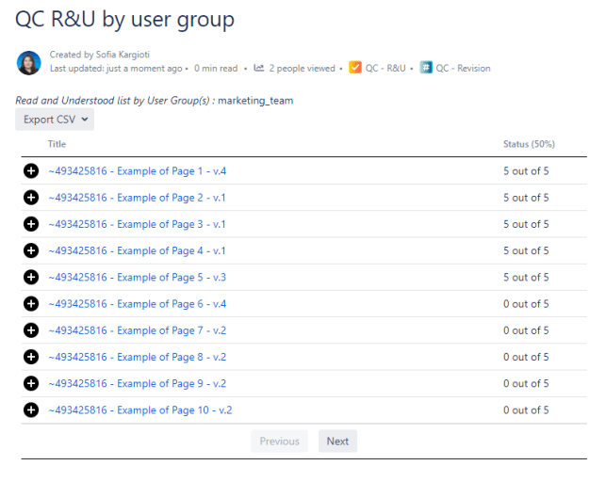This screenshot has width=606, height=482.
Task: Expand the Example of Page 3 row
Action: coord(31,224)
